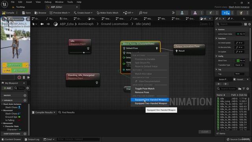Switch to Skeleton editor mode icon
The image size is (252, 142).
pyautogui.click(x=182, y=13)
